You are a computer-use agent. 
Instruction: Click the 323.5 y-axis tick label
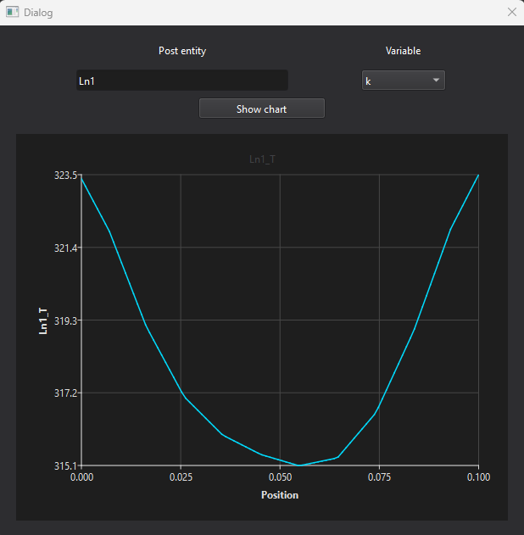pyautogui.click(x=65, y=176)
